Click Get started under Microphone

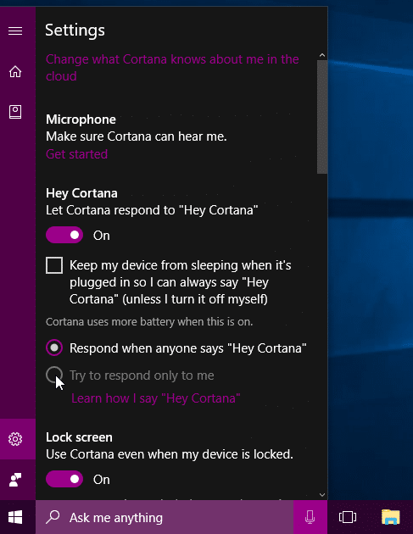tap(76, 154)
